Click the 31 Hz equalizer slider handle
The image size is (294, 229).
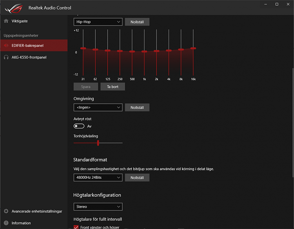coord(83,48)
